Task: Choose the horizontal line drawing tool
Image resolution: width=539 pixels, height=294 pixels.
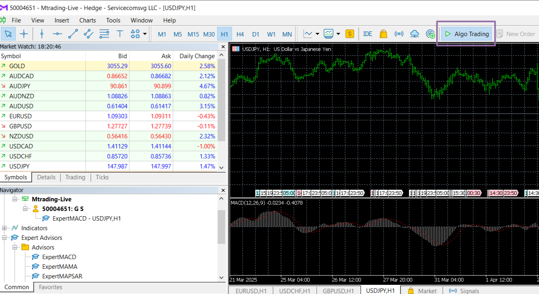Action: tap(57, 34)
